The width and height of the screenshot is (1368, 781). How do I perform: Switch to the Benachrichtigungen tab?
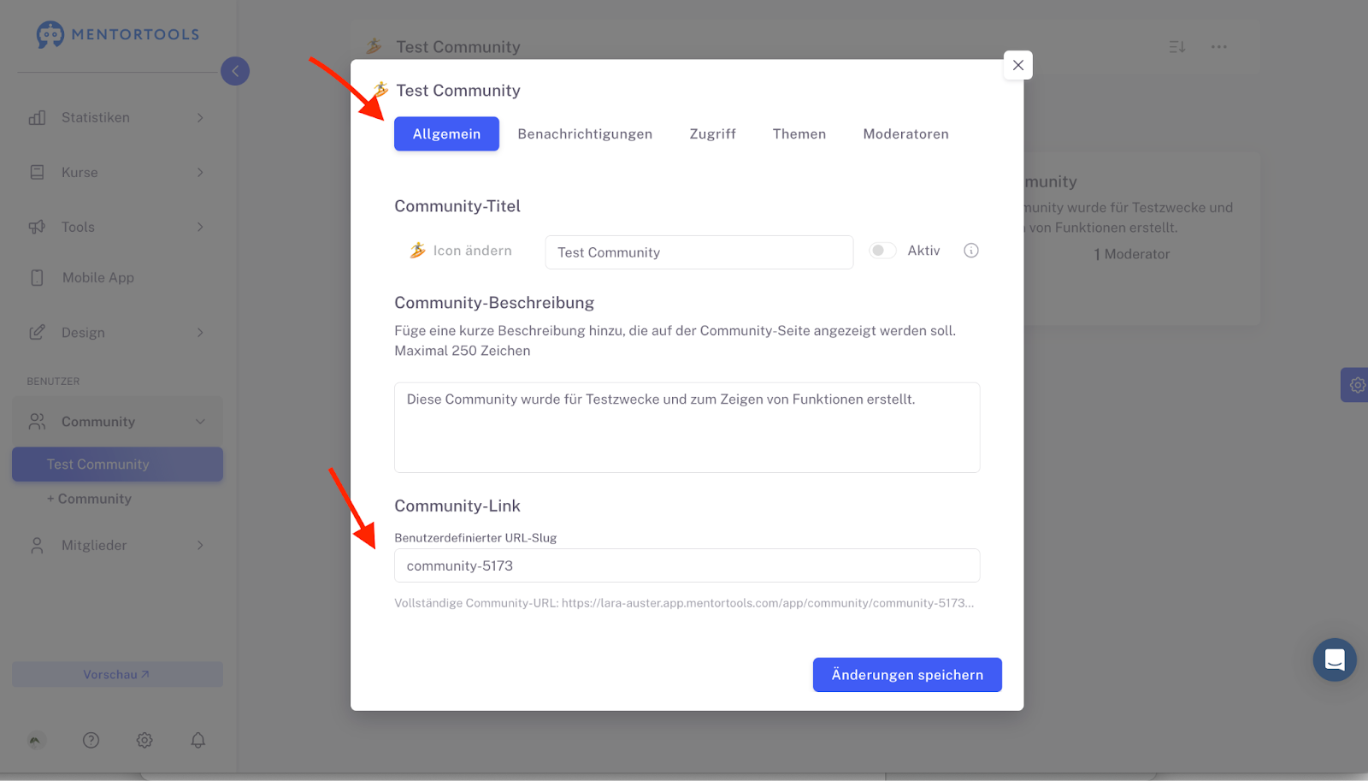585,134
